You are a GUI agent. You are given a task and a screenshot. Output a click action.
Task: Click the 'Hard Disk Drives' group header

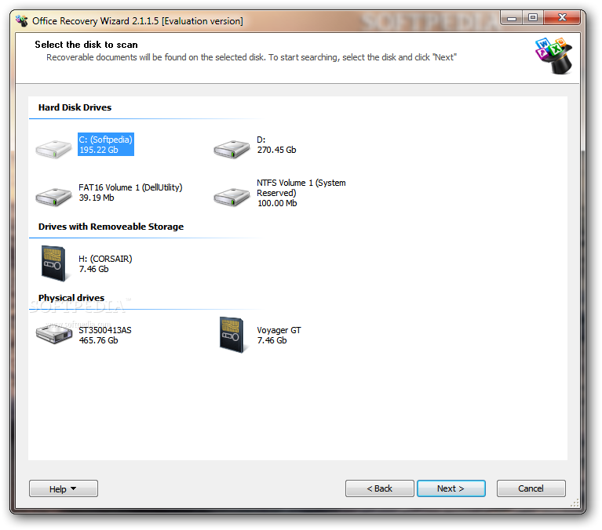75,107
